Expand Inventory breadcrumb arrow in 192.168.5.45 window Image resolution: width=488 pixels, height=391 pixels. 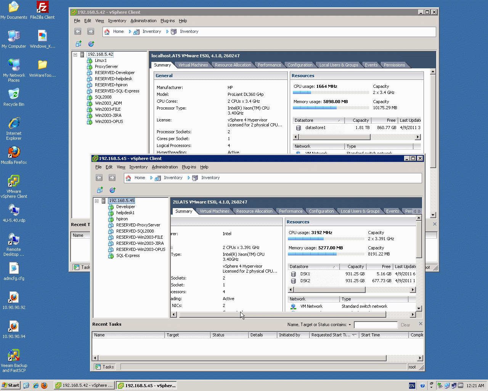coord(189,178)
